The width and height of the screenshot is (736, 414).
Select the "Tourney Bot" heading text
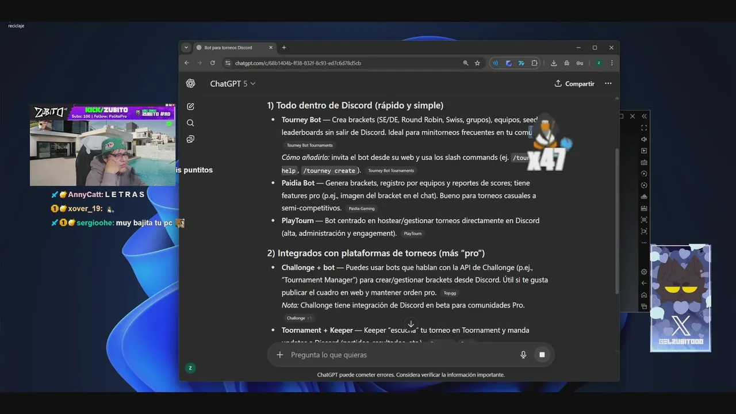pos(301,120)
